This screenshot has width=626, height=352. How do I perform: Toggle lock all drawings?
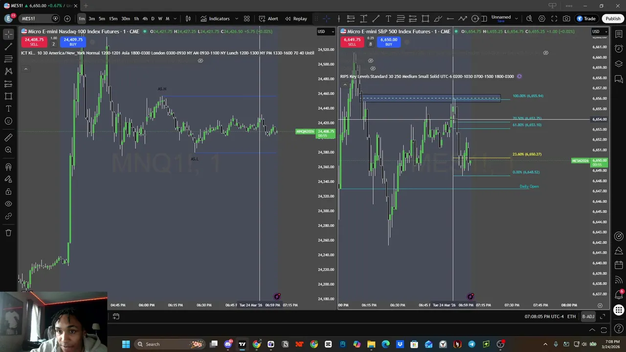click(8, 192)
